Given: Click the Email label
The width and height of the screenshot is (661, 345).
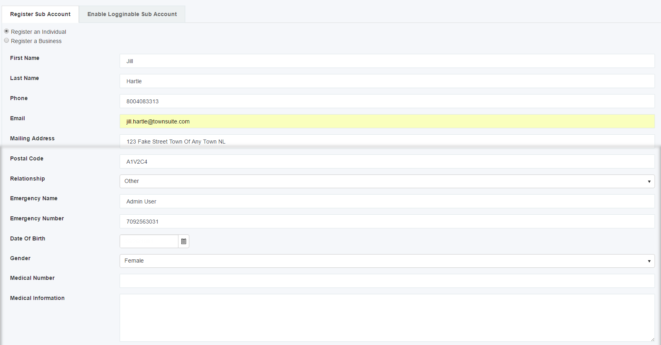Looking at the screenshot, I should tap(17, 118).
